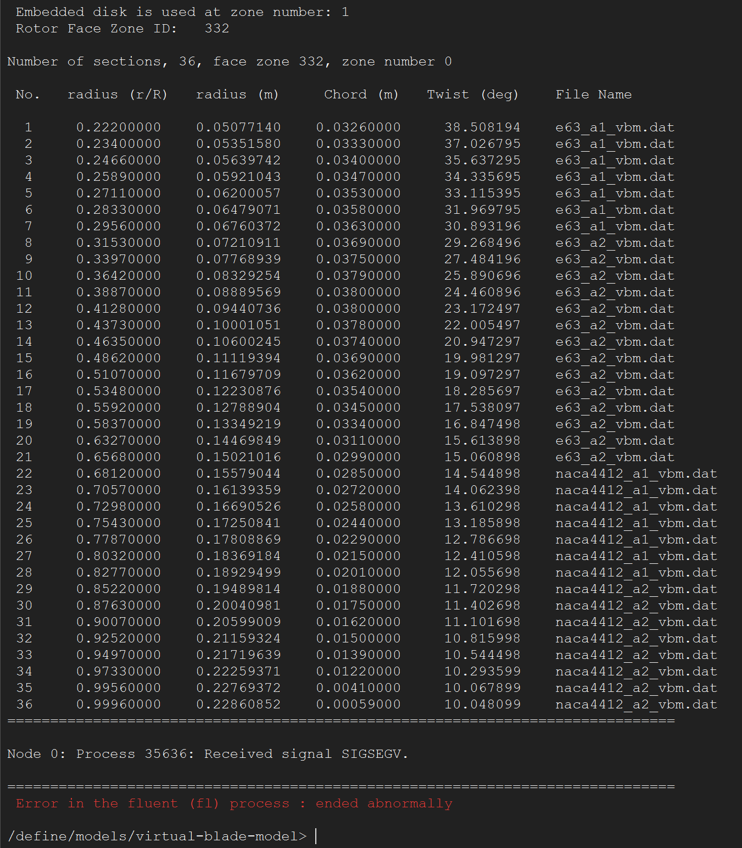Click radius ratio 0.75430000
Viewport: 742px width, 848px height.
click(x=119, y=523)
